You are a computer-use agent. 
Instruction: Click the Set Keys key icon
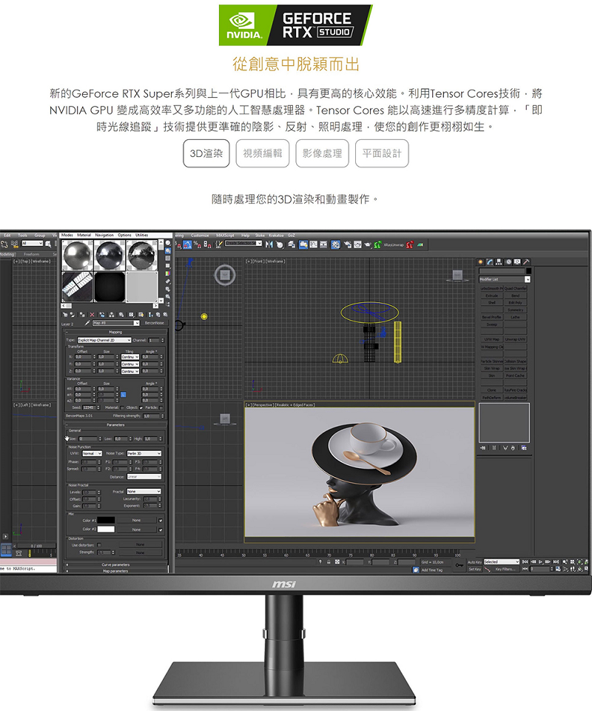coord(460,565)
